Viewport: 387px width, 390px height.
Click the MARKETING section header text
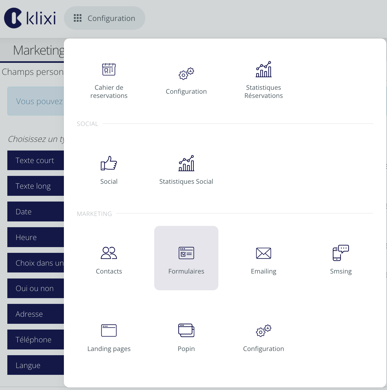[x=94, y=214]
